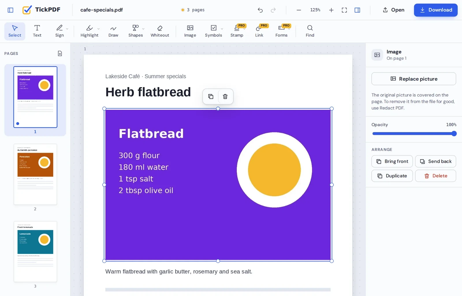Toggle the left sidebar panel icon

click(10, 10)
